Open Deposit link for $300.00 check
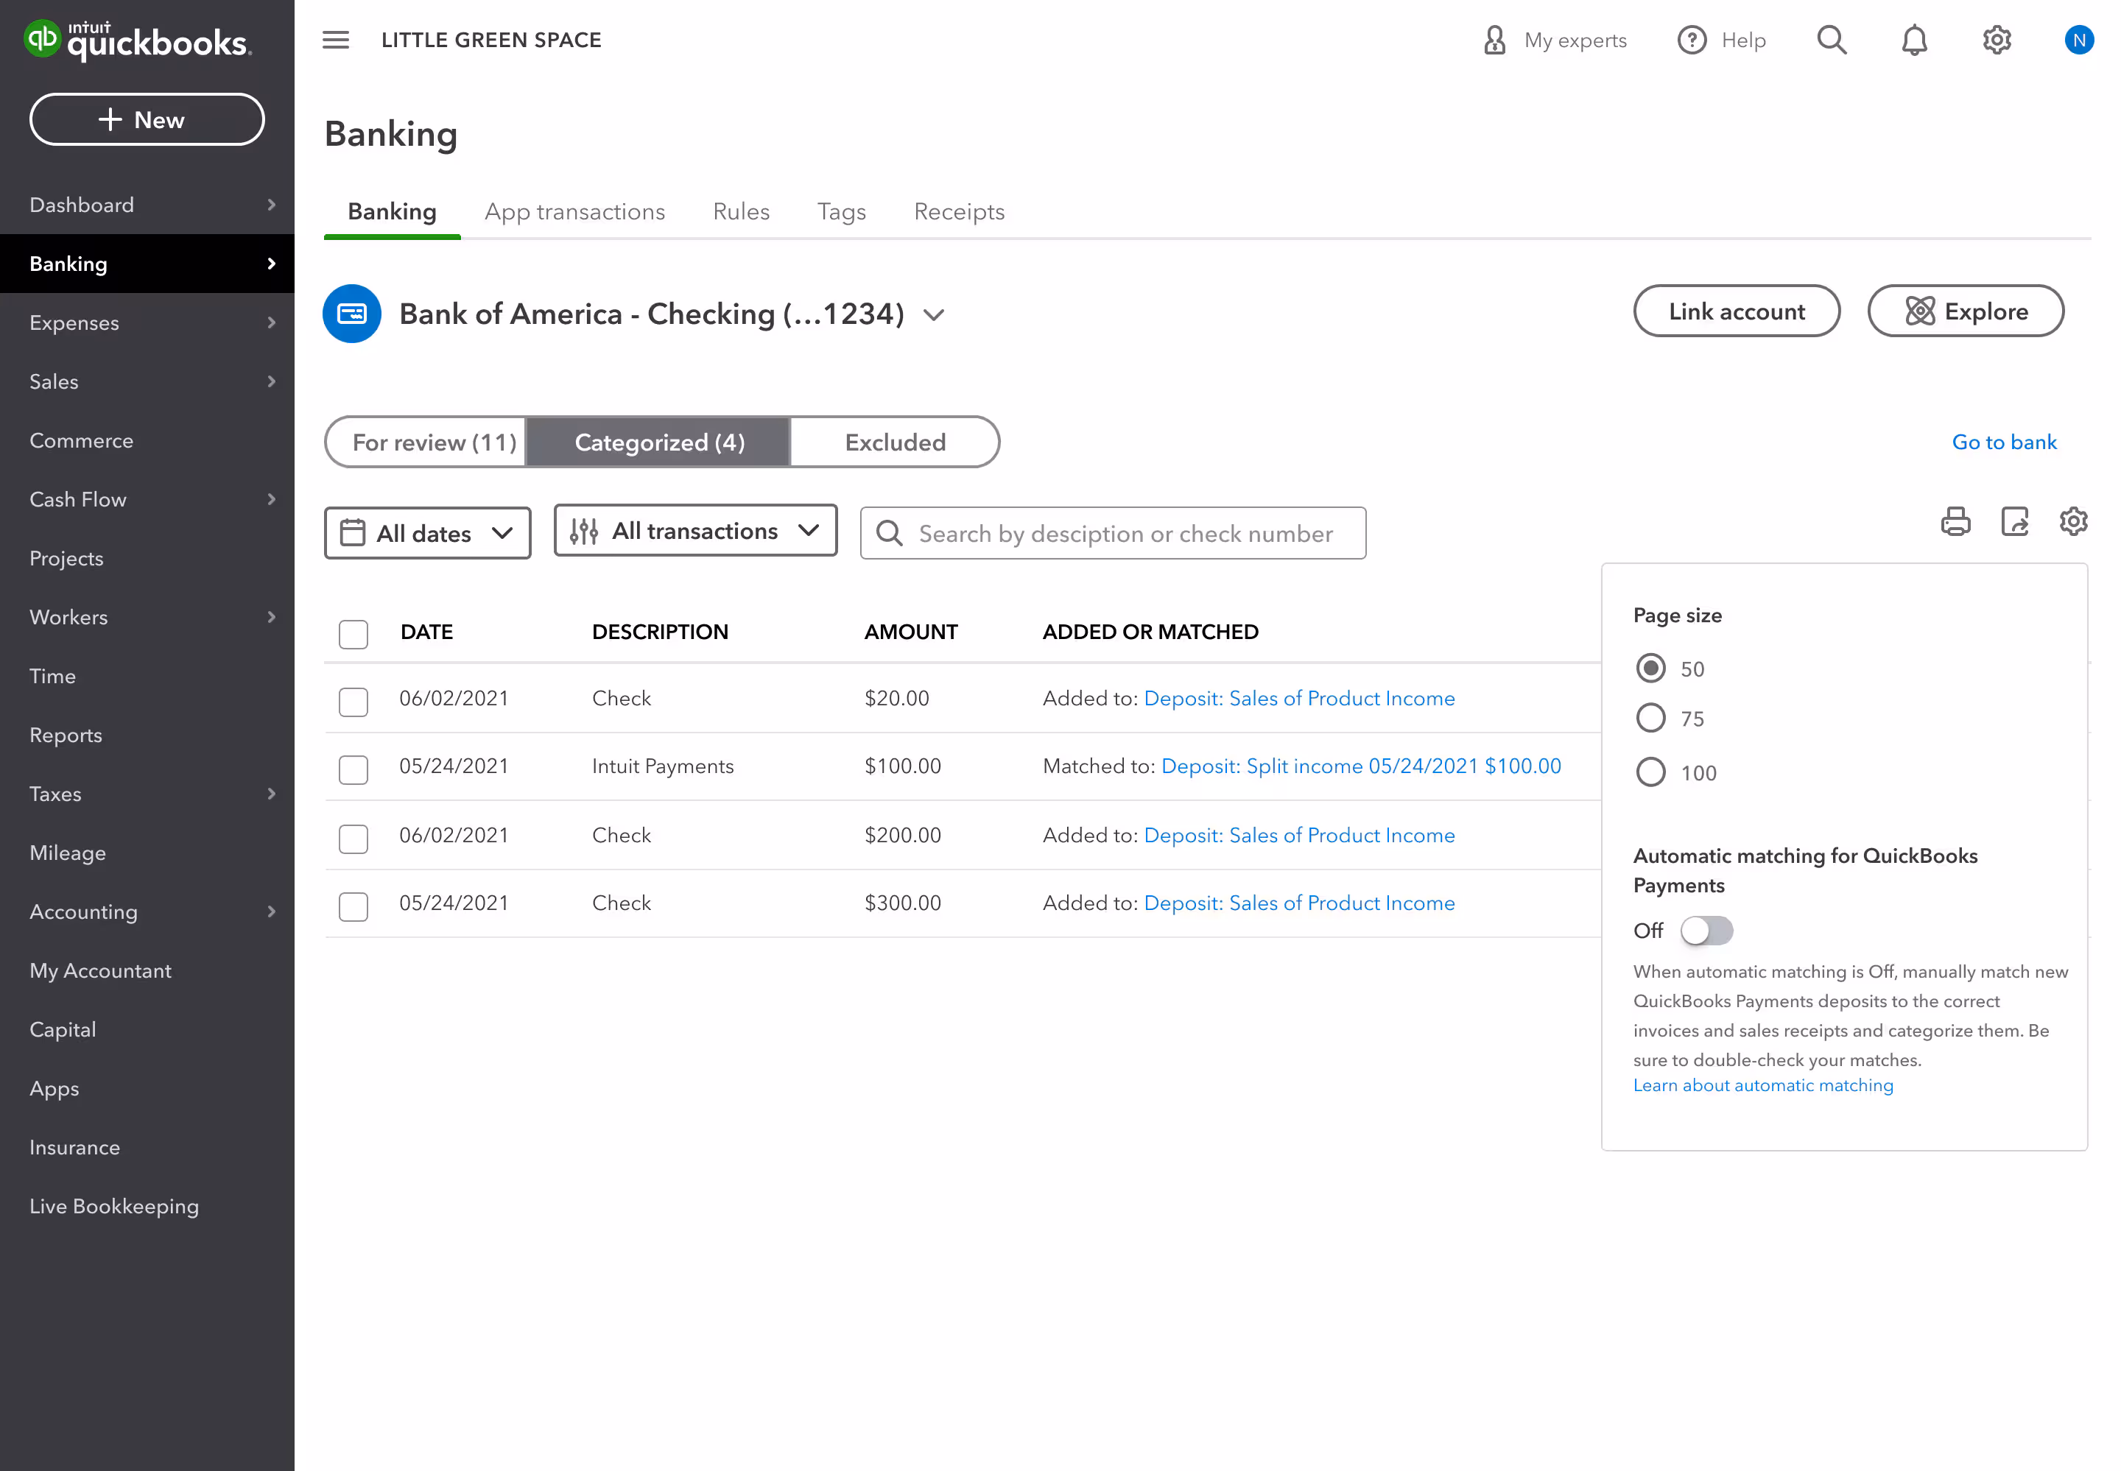 (1299, 904)
